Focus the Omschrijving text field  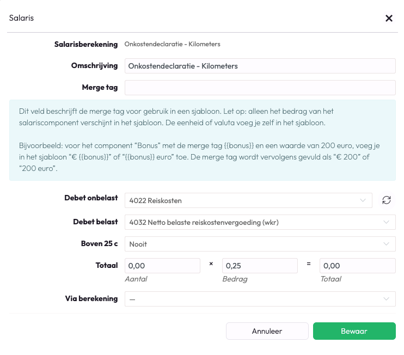[x=260, y=66]
